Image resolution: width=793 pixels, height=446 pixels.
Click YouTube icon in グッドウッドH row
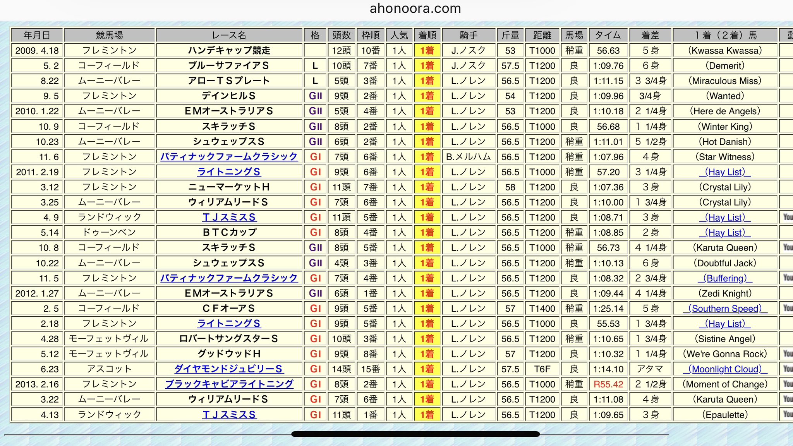(788, 354)
